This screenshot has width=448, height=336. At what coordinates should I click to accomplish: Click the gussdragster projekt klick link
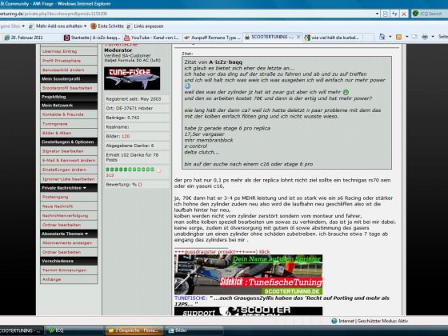[x=222, y=252]
